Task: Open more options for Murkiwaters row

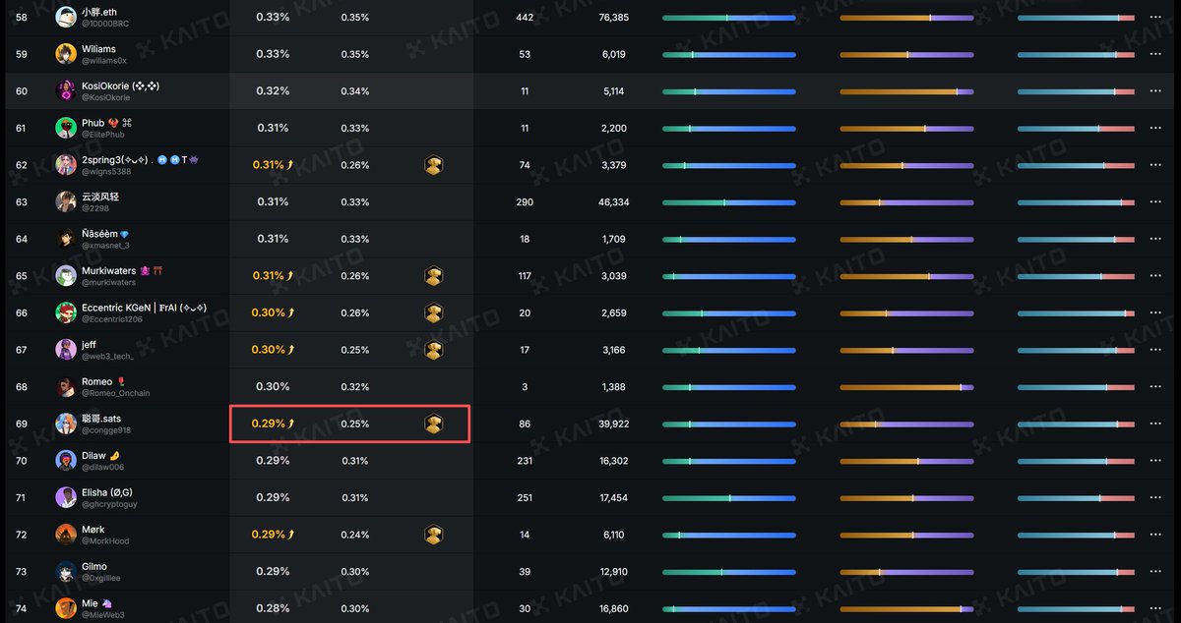Action: tap(1155, 275)
